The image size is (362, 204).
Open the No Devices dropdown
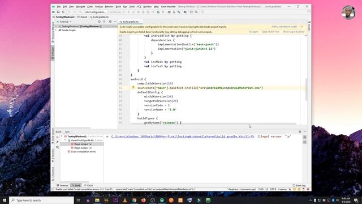(117, 12)
